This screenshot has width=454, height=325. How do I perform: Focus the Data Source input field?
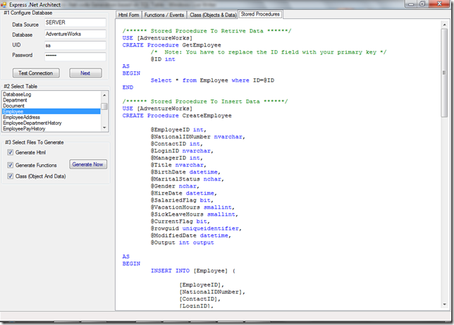click(75, 23)
